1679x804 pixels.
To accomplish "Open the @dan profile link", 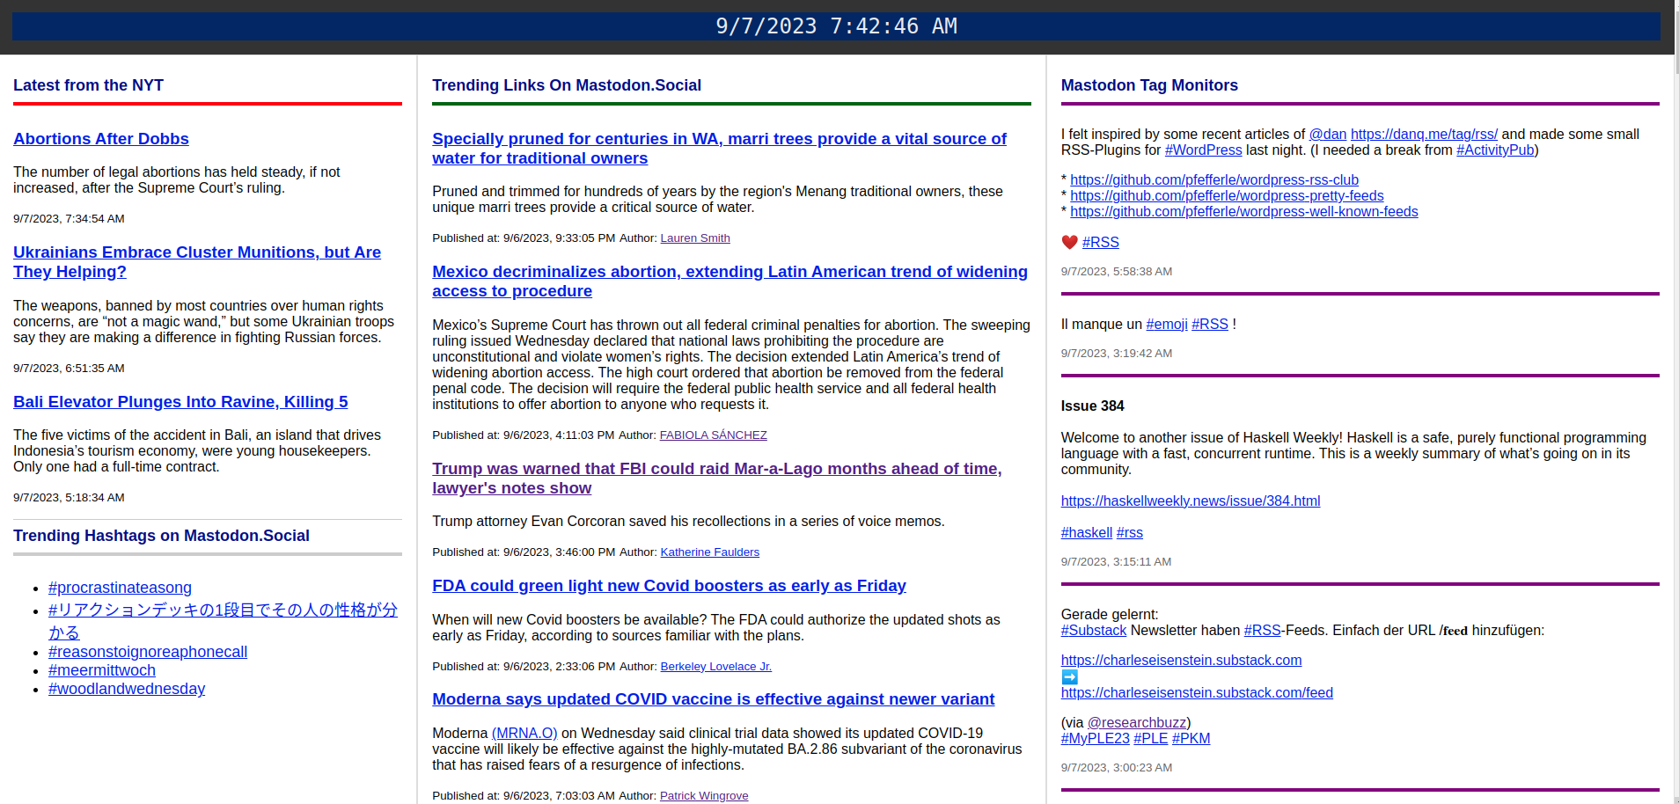I will (1327, 134).
